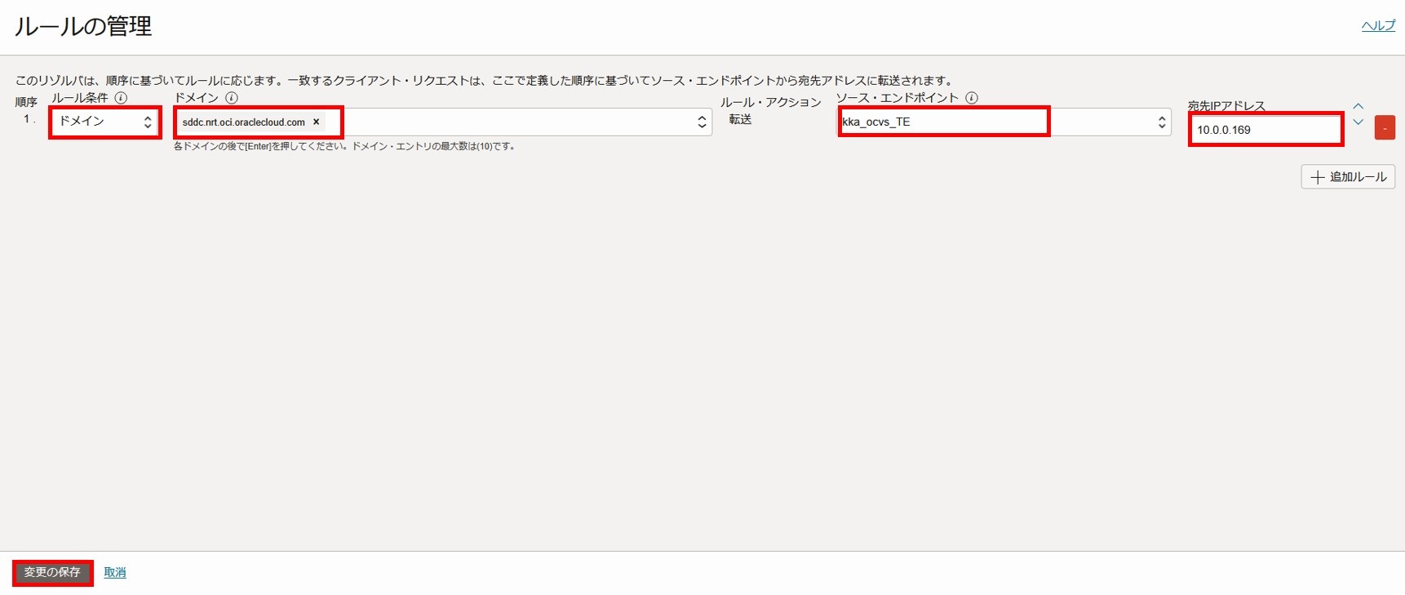Delete rule with the red minus button
The image size is (1405, 595).
(x=1385, y=128)
